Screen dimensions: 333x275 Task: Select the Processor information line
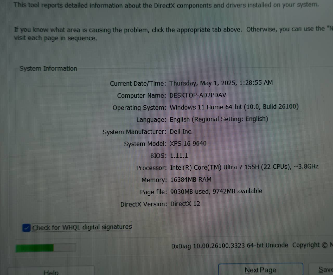244,167
